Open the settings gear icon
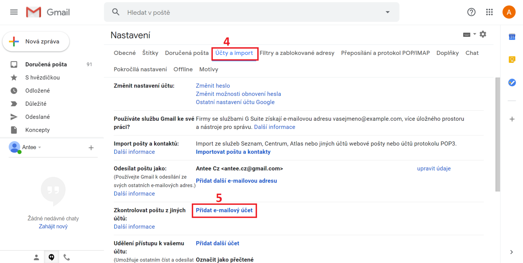This screenshot has width=523, height=263. [x=483, y=34]
